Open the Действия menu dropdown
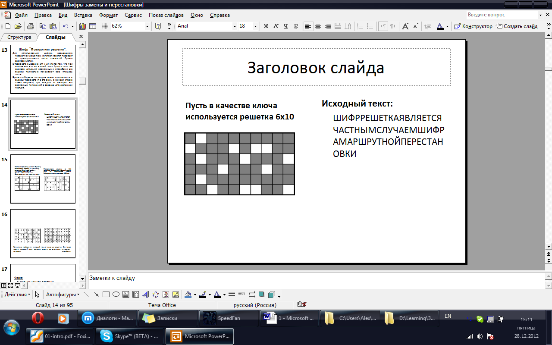The height and width of the screenshot is (345, 552). pyautogui.click(x=17, y=295)
